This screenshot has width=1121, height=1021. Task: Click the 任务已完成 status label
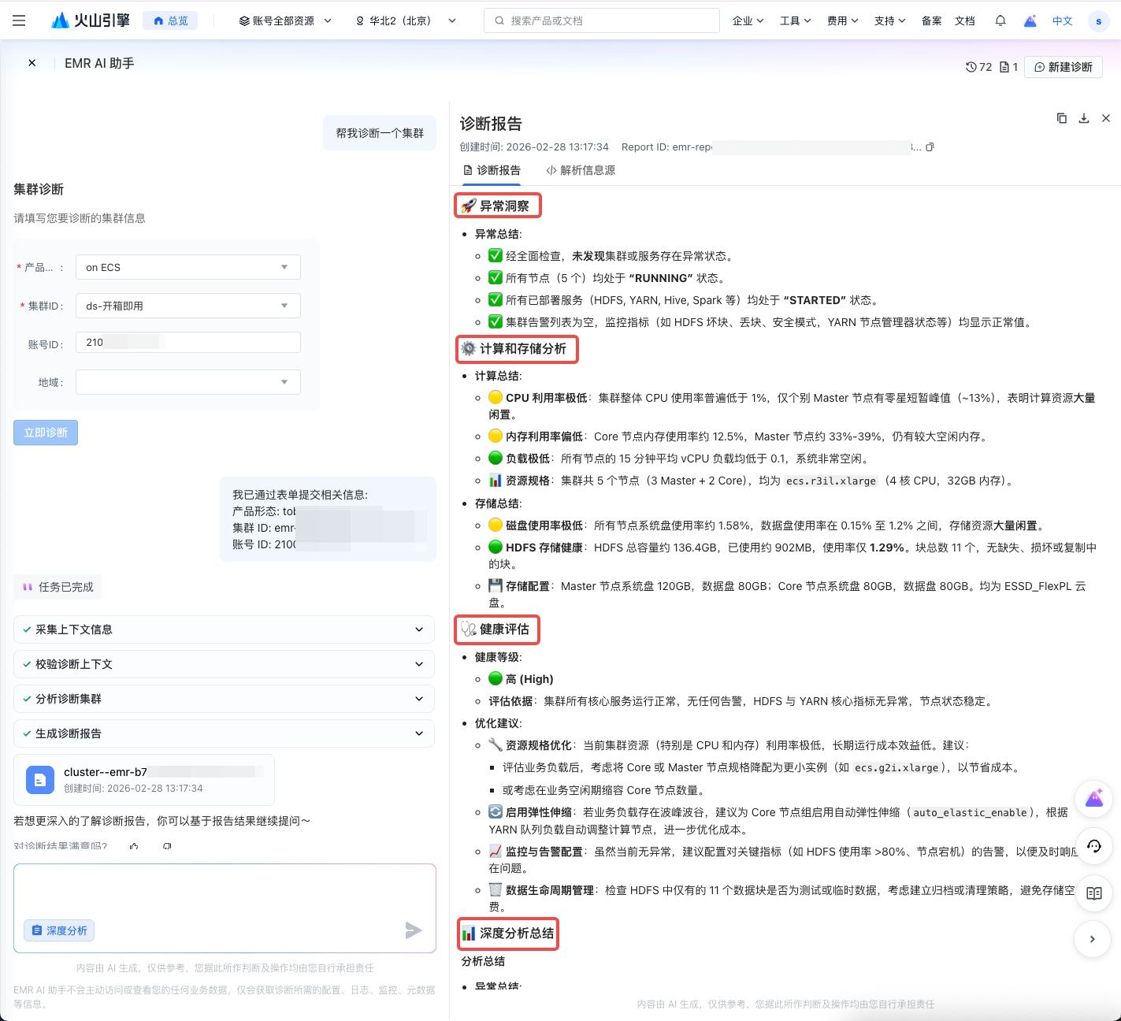[58, 587]
